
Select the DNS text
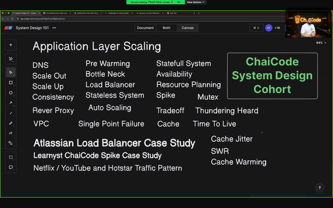click(x=41, y=65)
